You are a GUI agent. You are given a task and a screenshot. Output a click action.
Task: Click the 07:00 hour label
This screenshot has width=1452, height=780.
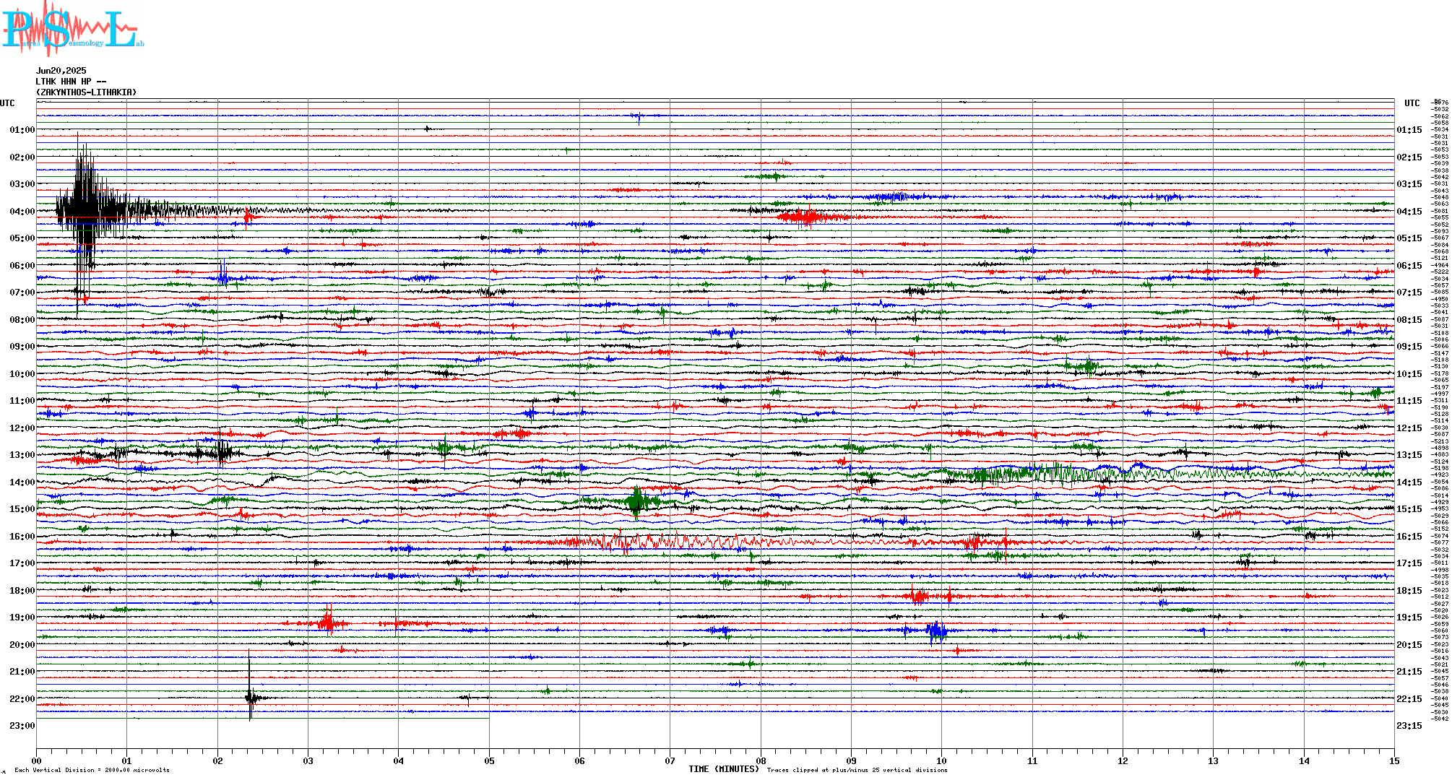coord(22,292)
